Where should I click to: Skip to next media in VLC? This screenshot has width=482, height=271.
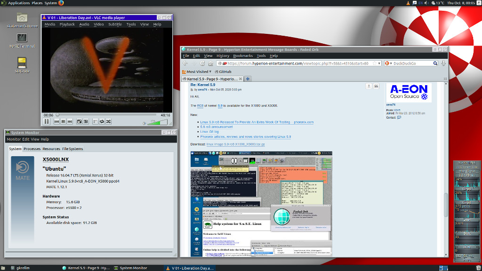(x=70, y=122)
